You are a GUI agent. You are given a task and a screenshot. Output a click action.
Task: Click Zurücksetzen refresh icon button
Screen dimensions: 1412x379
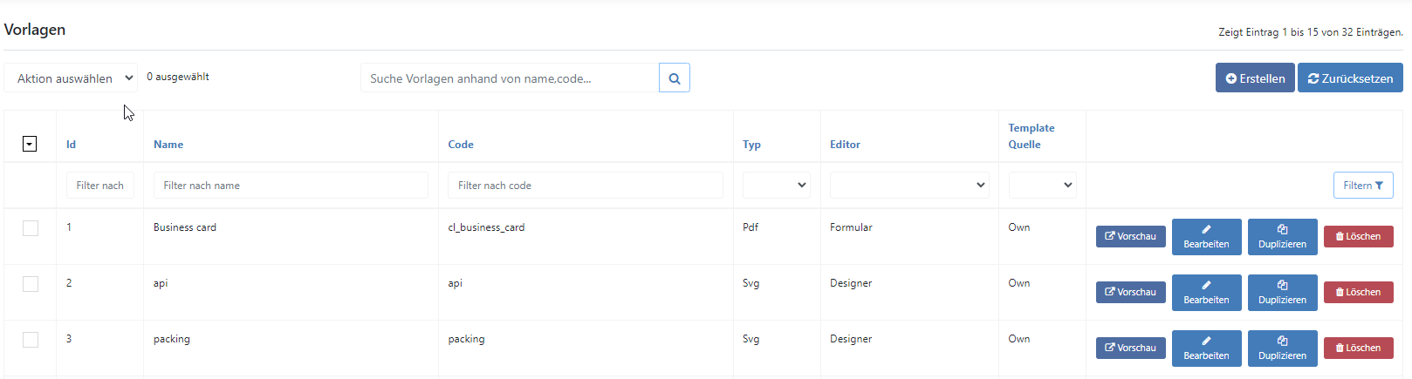(x=1350, y=78)
